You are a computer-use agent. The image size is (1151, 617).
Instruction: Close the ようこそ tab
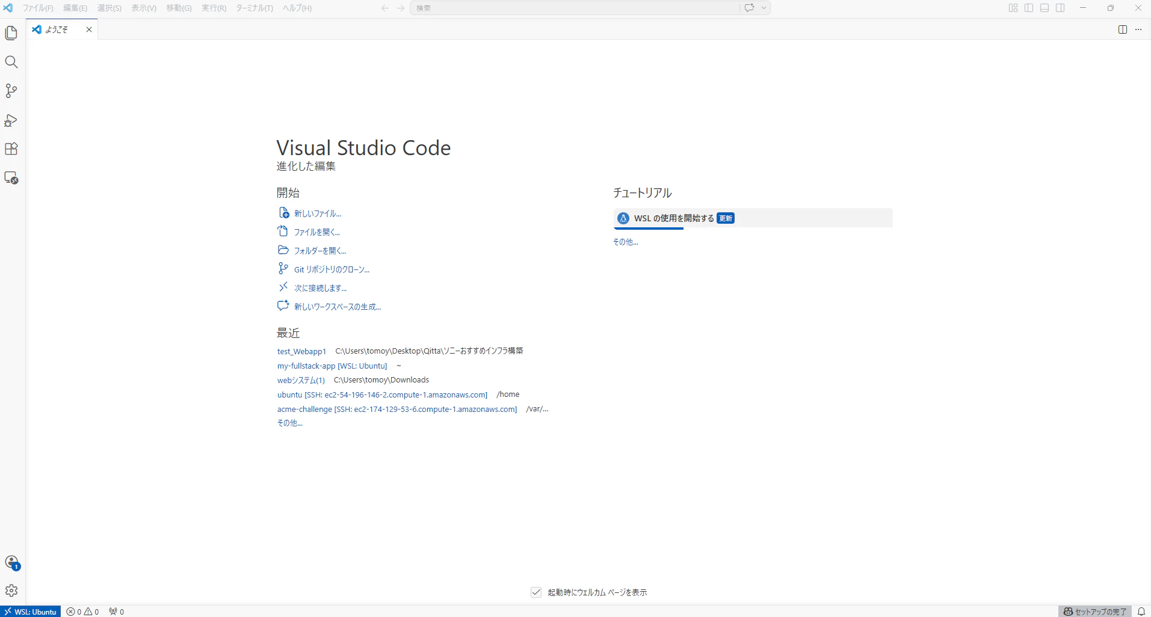[x=89, y=29]
